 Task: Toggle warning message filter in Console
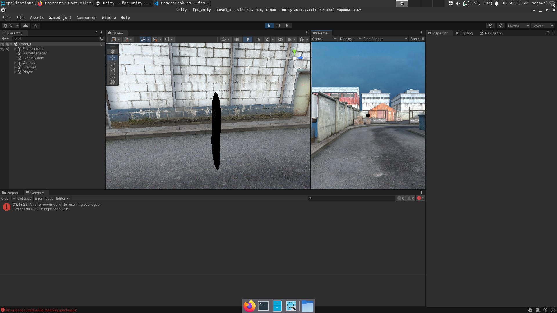tap(410, 199)
